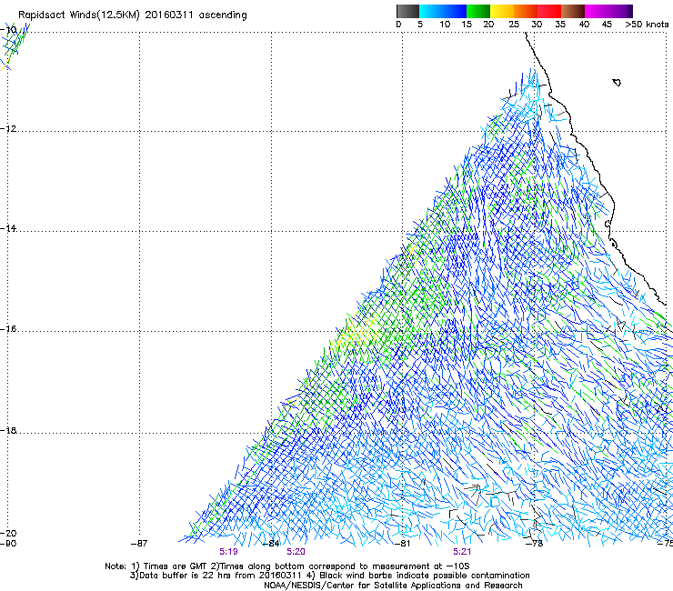Click the NOAA/NESDIS credit line
The width and height of the screenshot is (673, 591).
(393, 586)
